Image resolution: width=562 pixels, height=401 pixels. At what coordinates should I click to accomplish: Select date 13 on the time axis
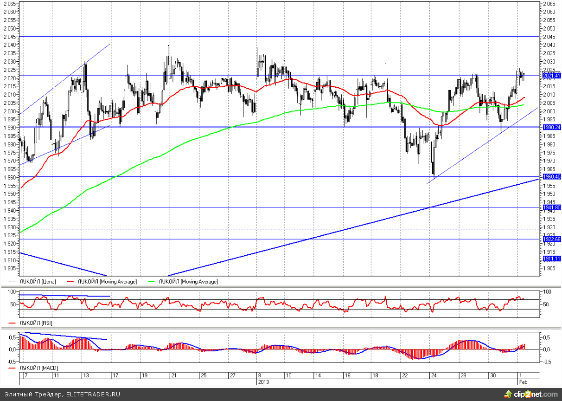[86, 375]
